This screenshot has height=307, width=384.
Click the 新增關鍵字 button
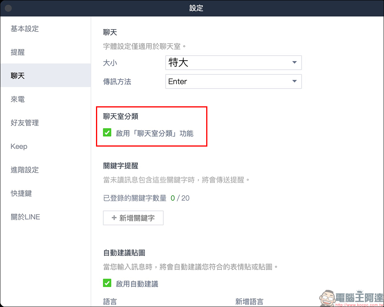point(133,218)
